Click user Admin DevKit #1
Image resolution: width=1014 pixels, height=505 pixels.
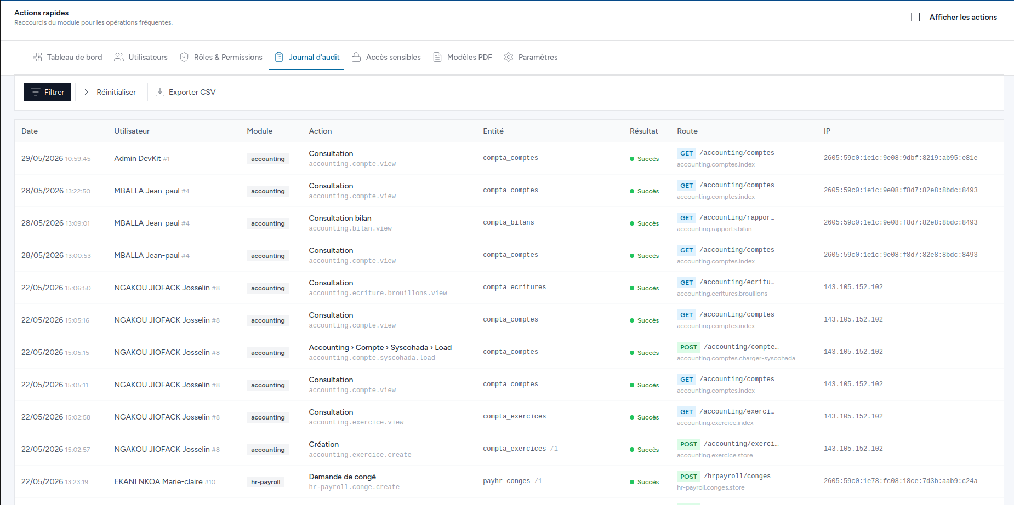coord(142,158)
